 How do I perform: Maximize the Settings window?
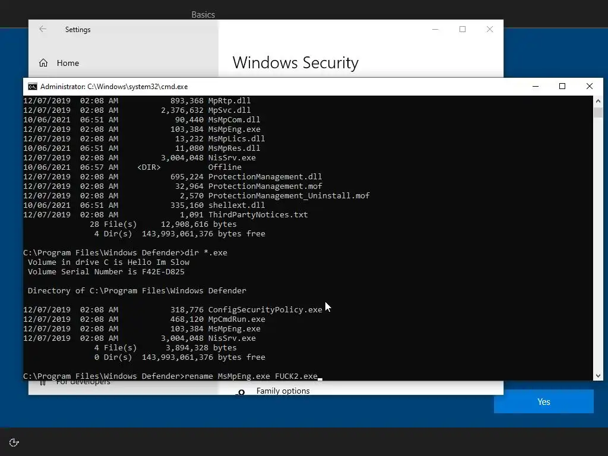click(463, 29)
